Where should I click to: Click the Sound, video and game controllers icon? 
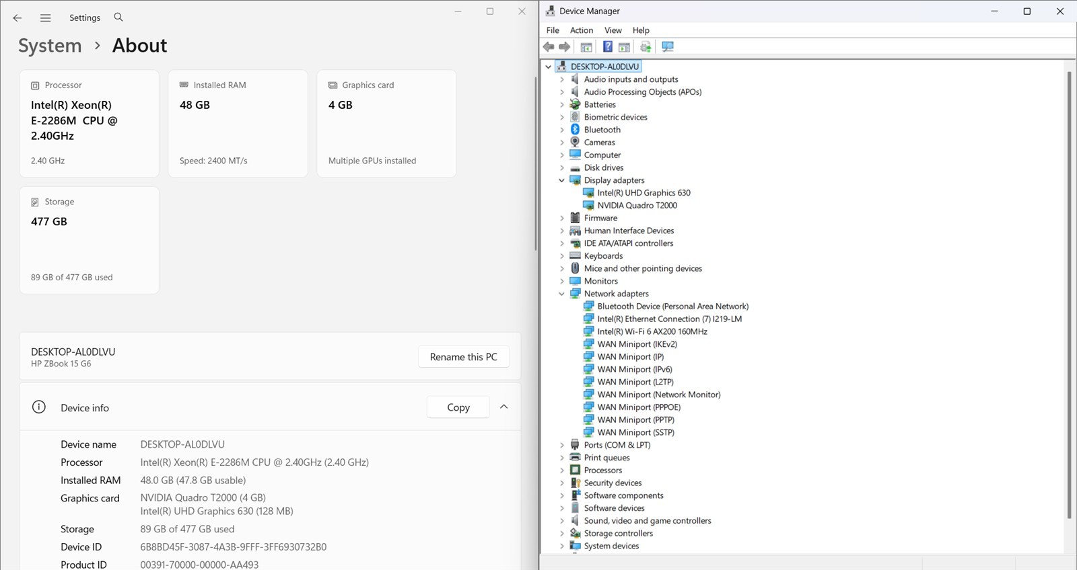[x=575, y=520]
